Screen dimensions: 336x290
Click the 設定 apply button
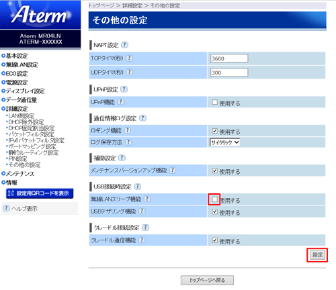click(317, 255)
